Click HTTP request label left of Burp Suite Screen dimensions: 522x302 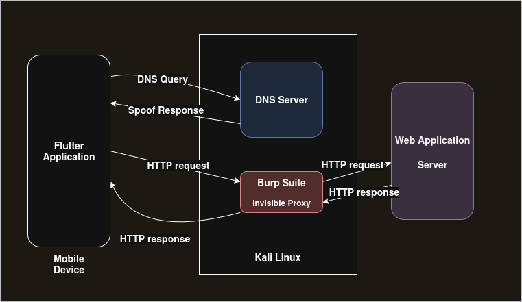click(178, 166)
